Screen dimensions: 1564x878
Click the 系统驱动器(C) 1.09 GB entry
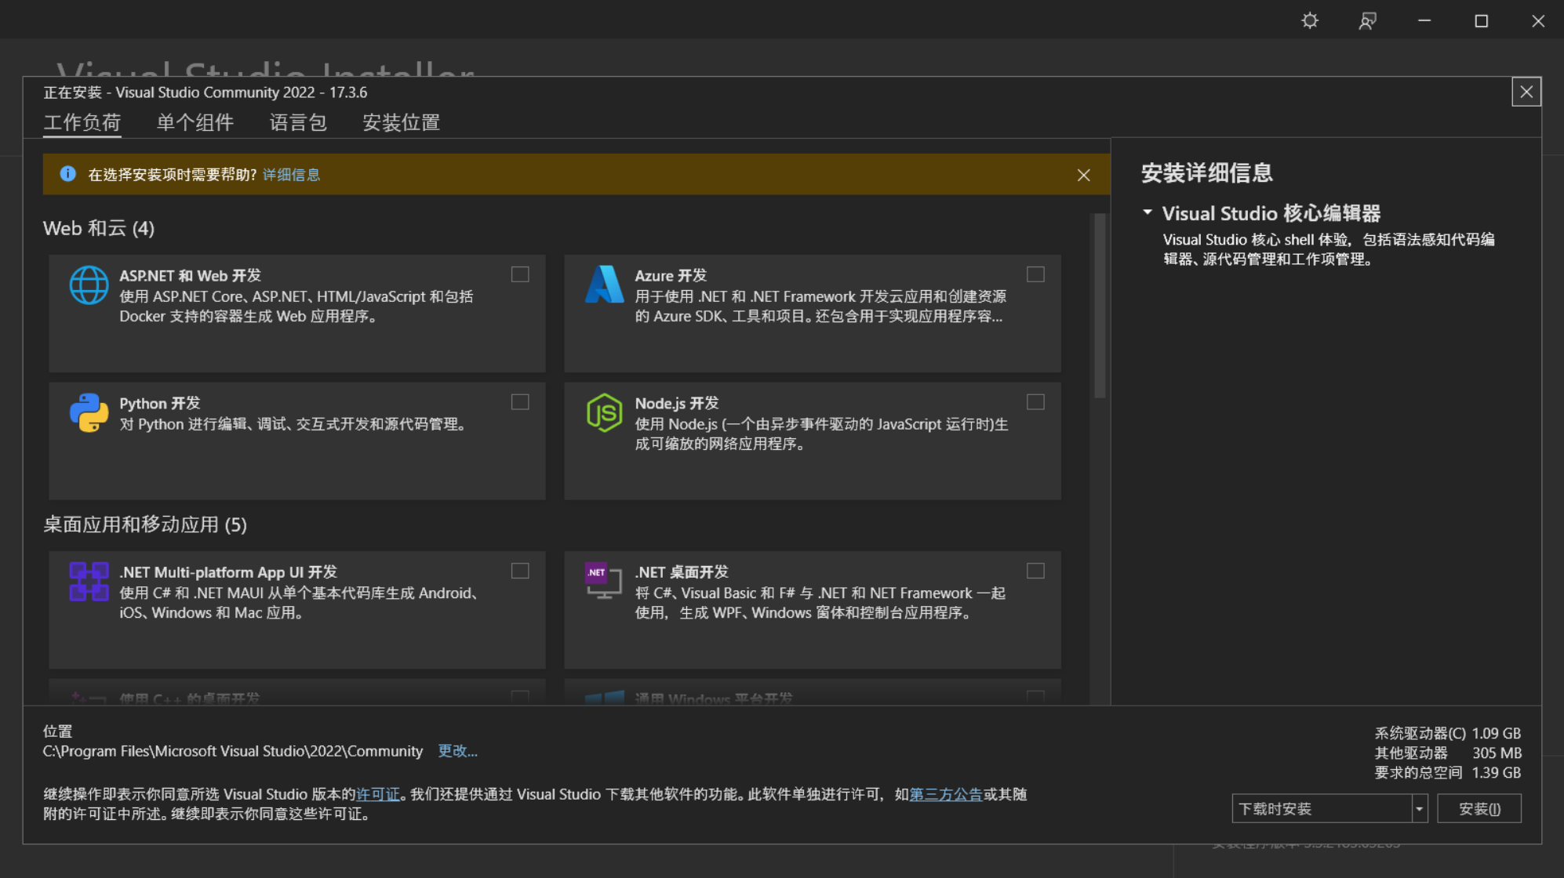(1448, 733)
